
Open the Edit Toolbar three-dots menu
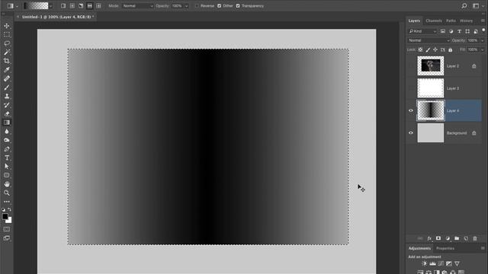pyautogui.click(x=7, y=202)
